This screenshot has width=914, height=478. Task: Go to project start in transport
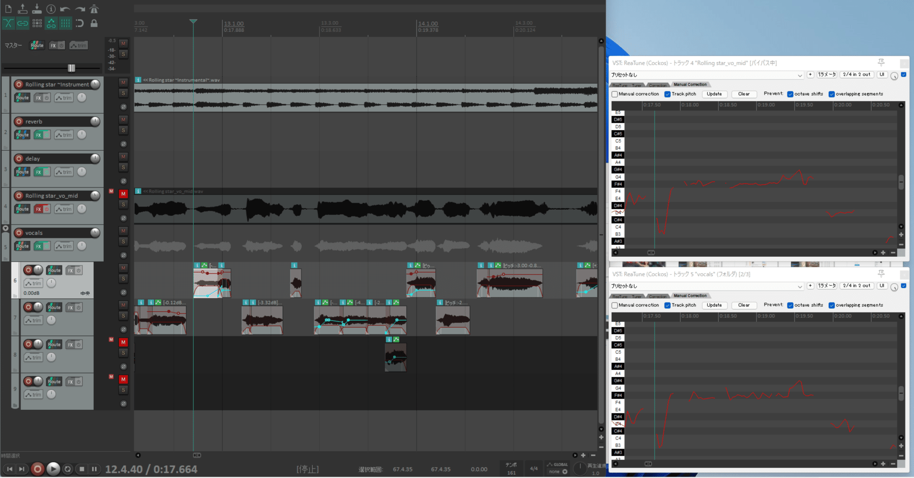point(10,469)
